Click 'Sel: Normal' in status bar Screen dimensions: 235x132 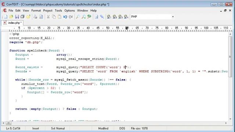[58, 128]
